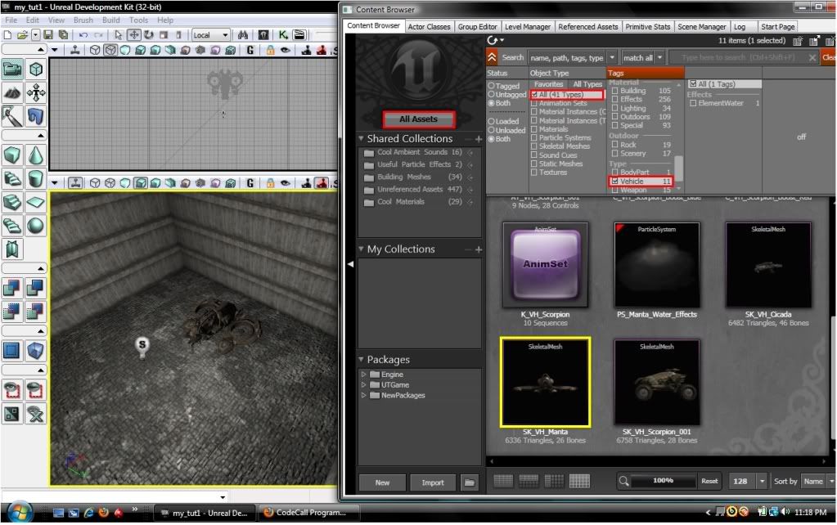Check the Building tag checkbox
The height and width of the screenshot is (525, 837).
[x=615, y=91]
